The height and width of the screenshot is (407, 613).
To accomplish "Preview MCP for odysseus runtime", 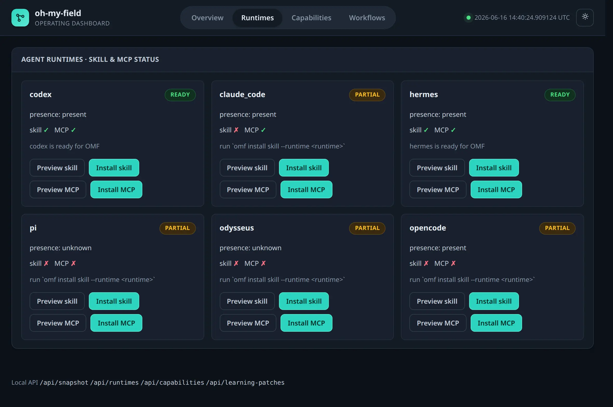I will click(x=248, y=323).
